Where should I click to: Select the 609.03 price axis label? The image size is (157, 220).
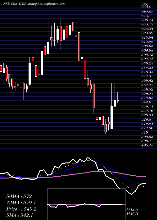147,46
